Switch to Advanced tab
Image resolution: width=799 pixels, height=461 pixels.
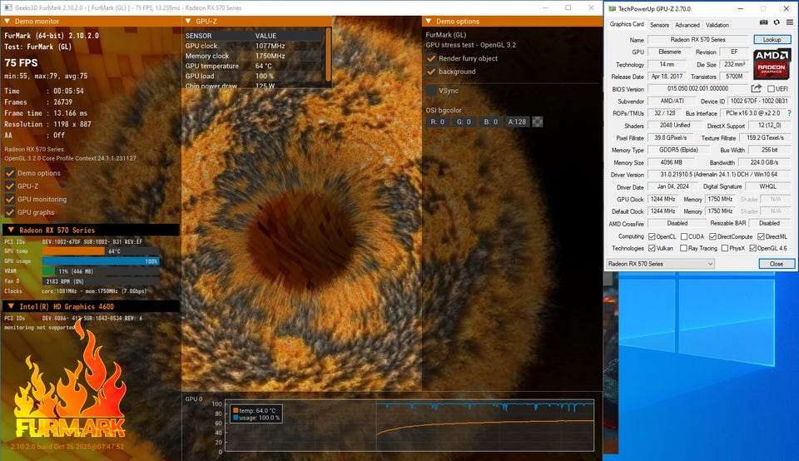[x=687, y=25]
